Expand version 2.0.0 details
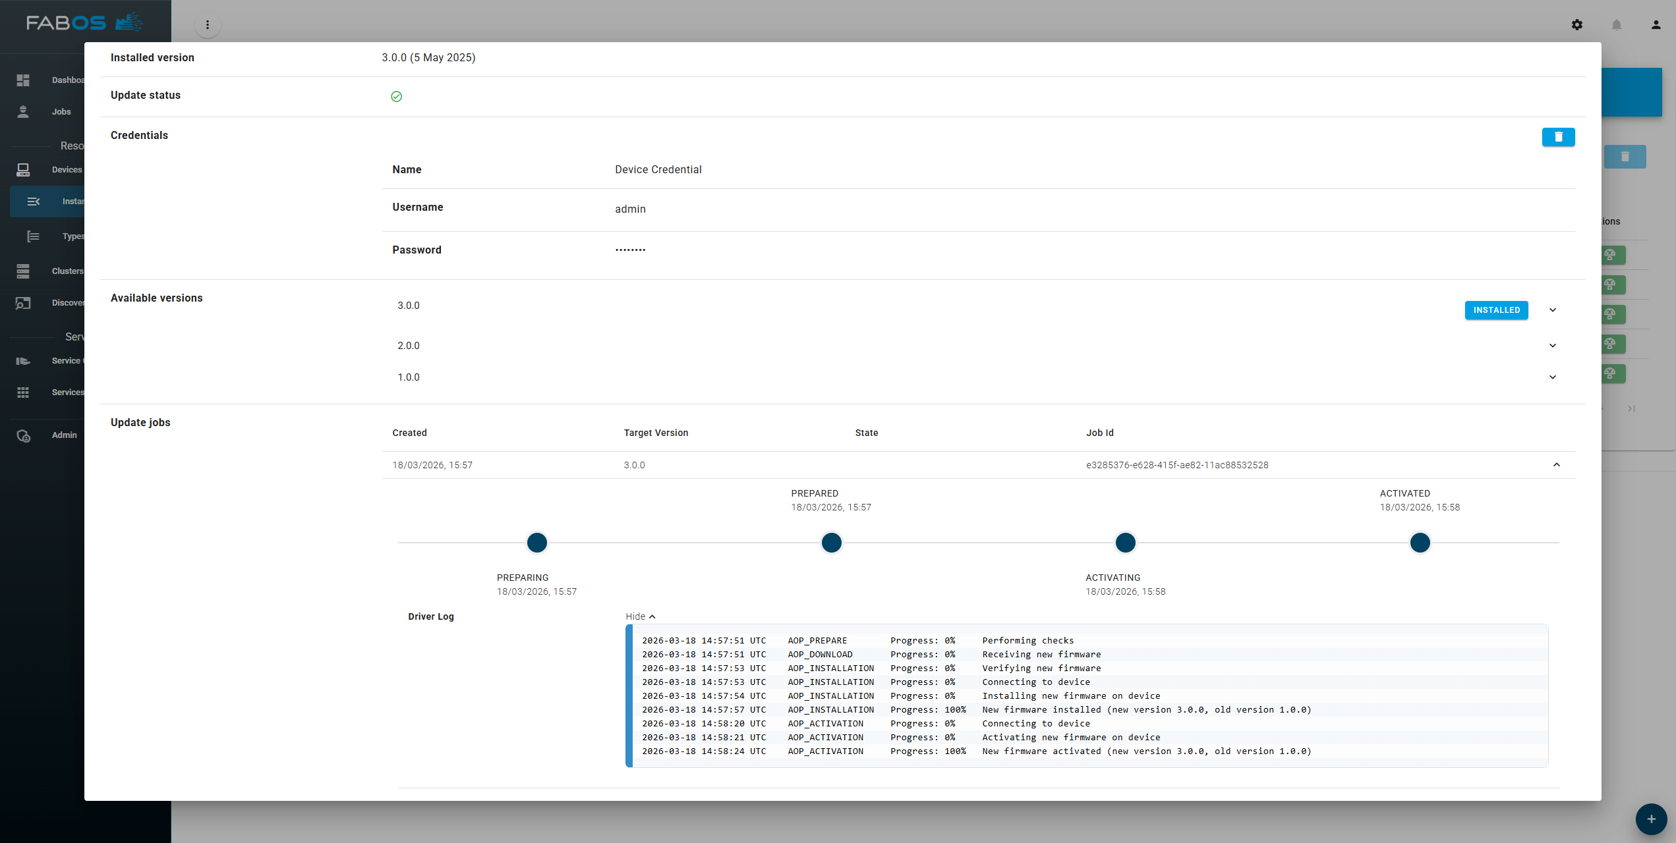The width and height of the screenshot is (1676, 843). click(x=1553, y=345)
